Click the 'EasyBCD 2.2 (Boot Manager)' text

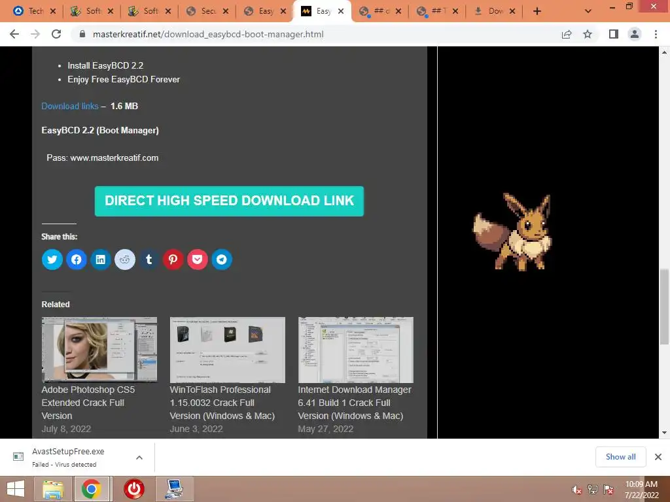(100, 131)
